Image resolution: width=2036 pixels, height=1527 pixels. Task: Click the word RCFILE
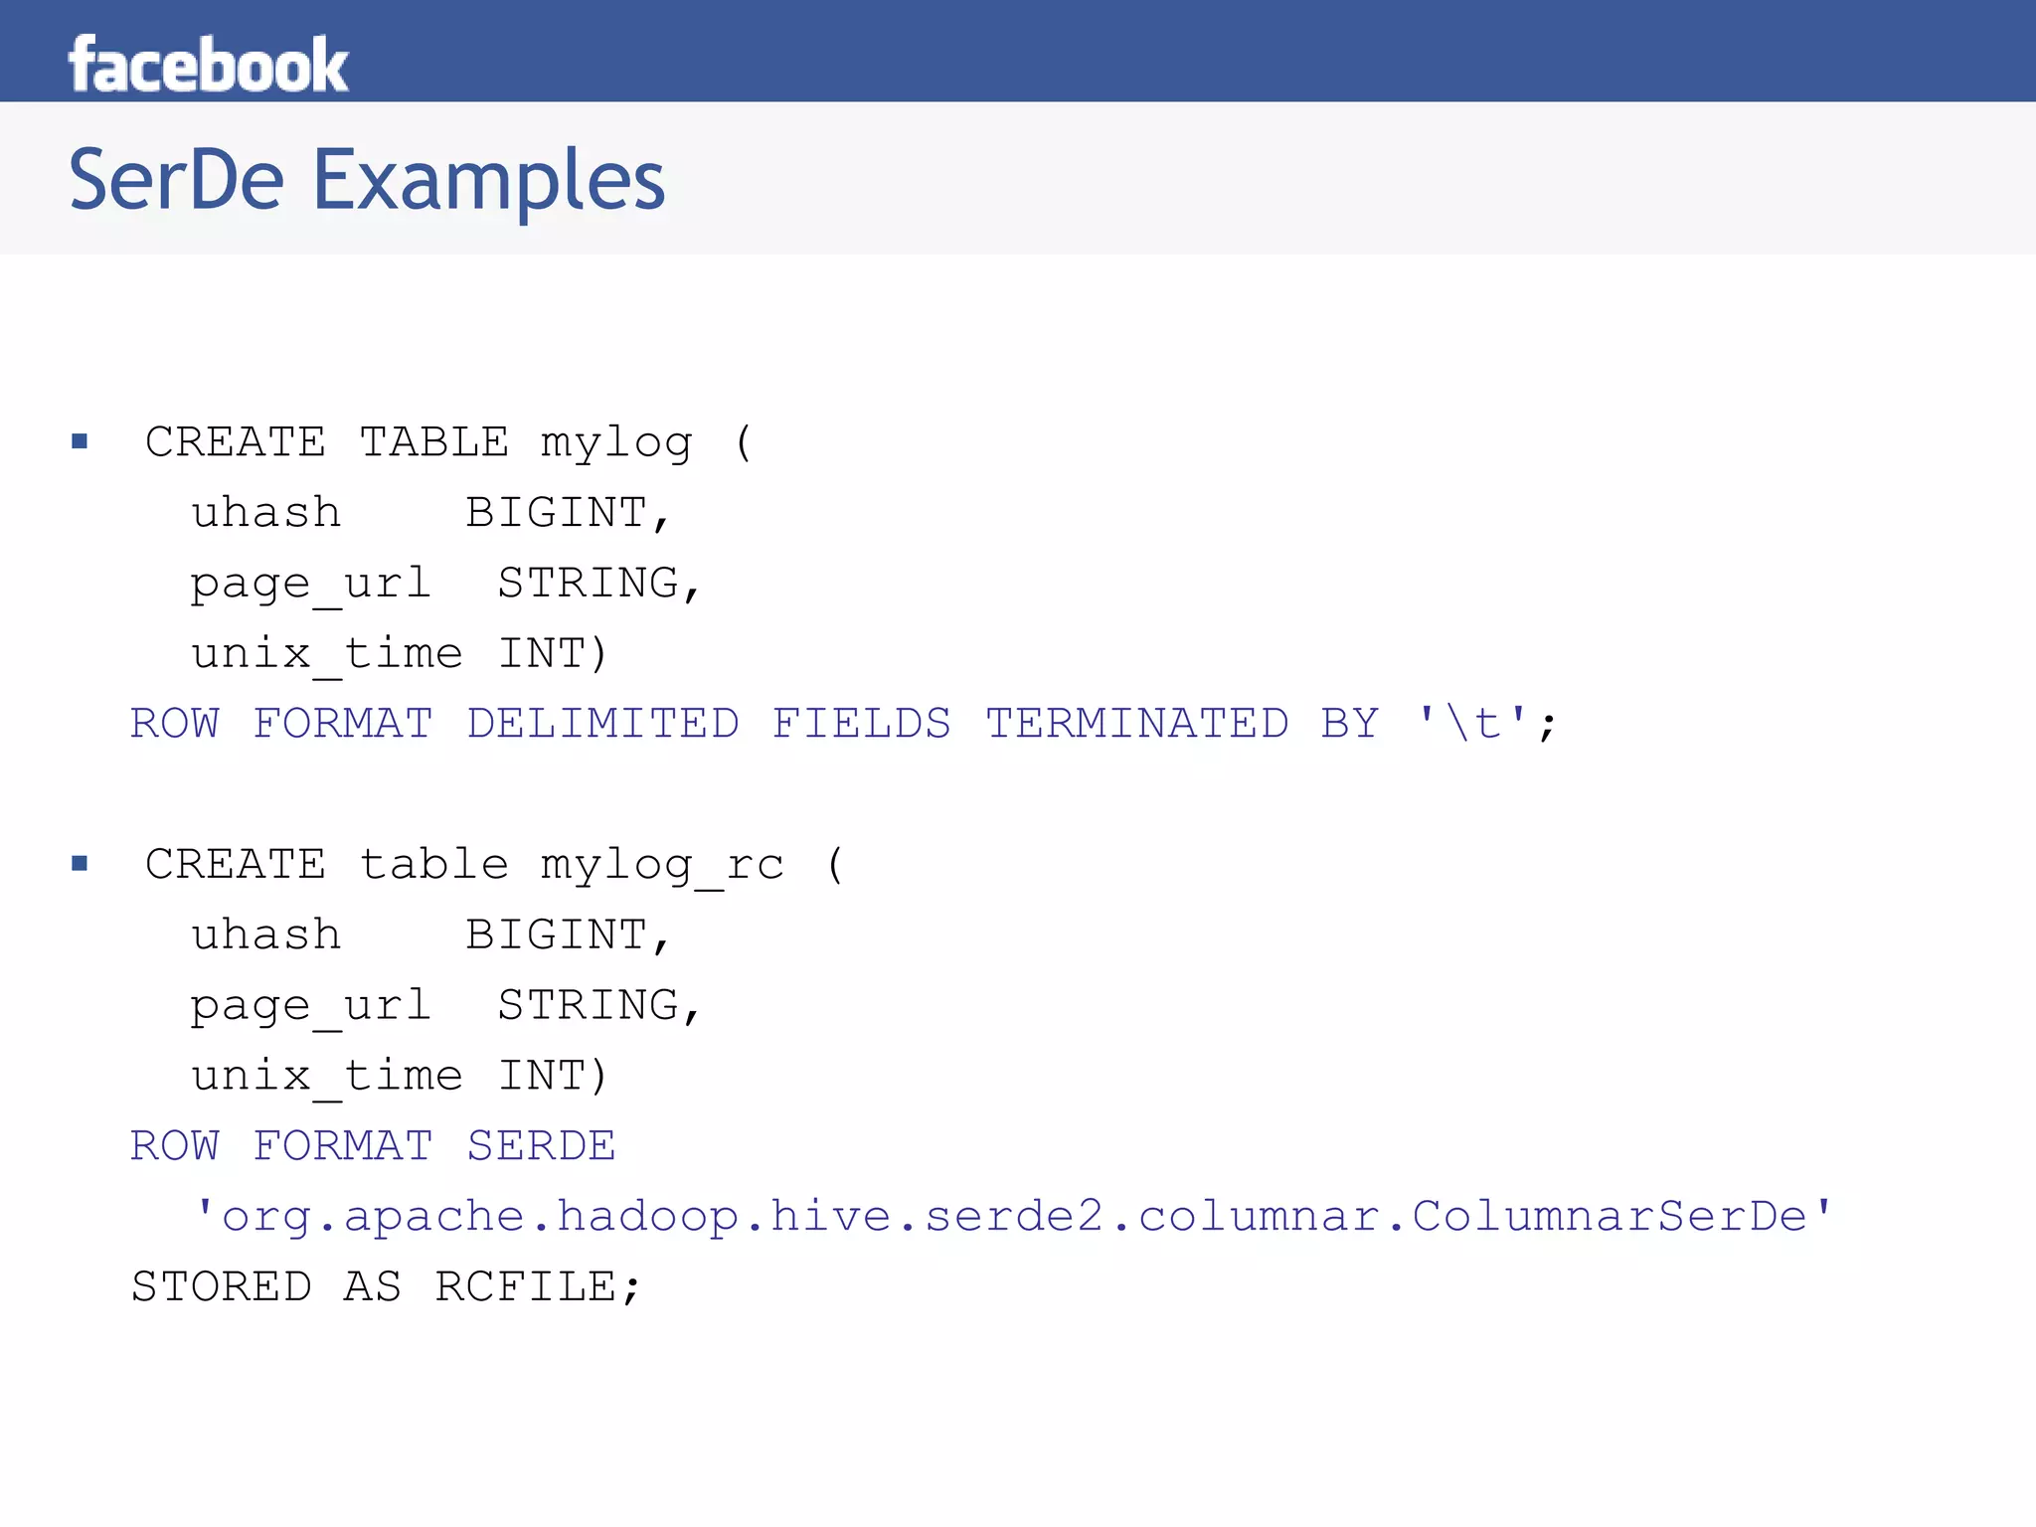[x=529, y=1287]
